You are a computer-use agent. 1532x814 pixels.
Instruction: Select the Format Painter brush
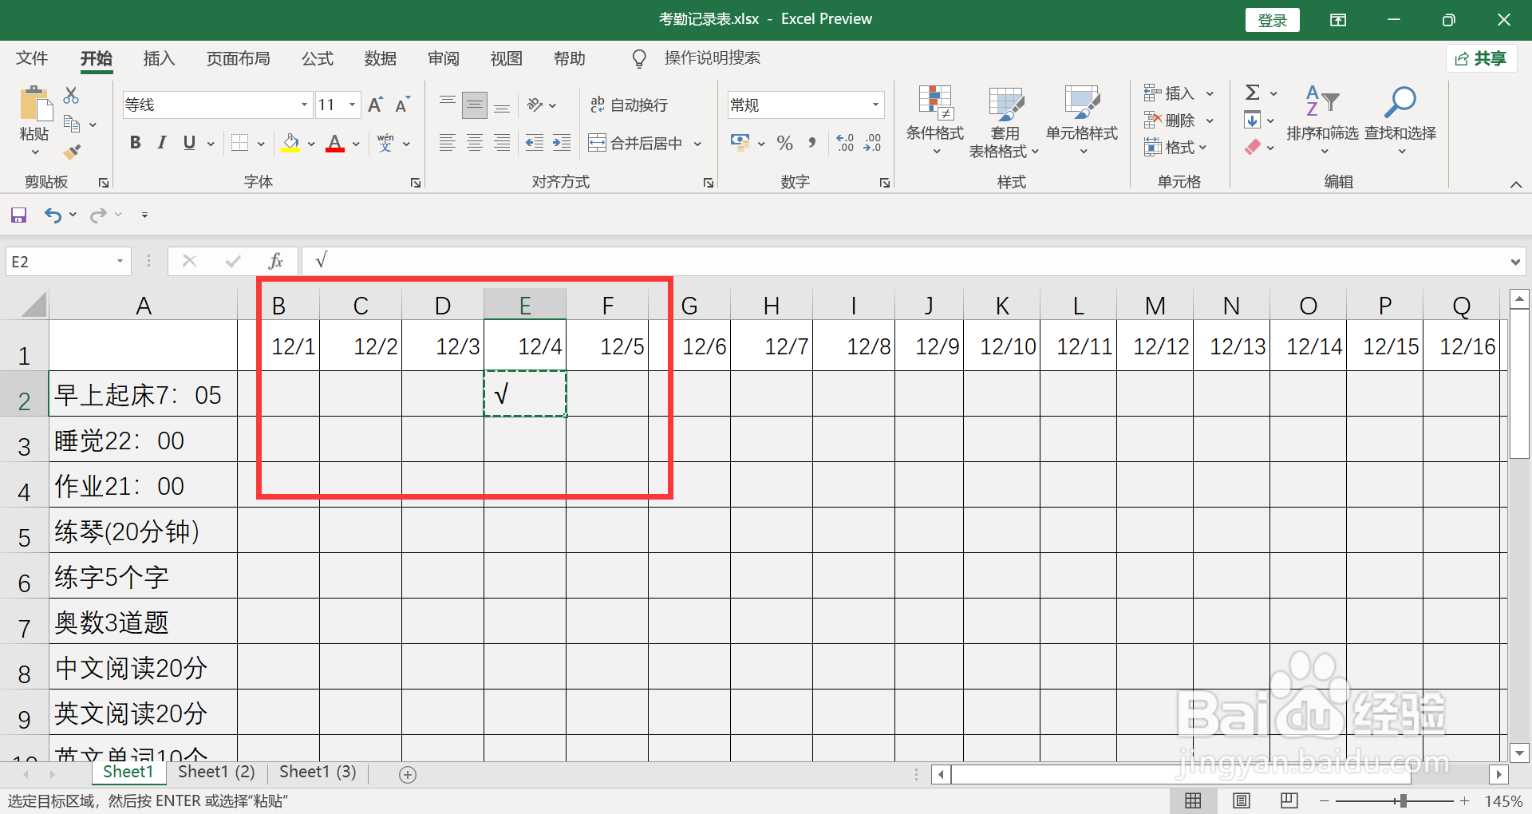pos(72,152)
